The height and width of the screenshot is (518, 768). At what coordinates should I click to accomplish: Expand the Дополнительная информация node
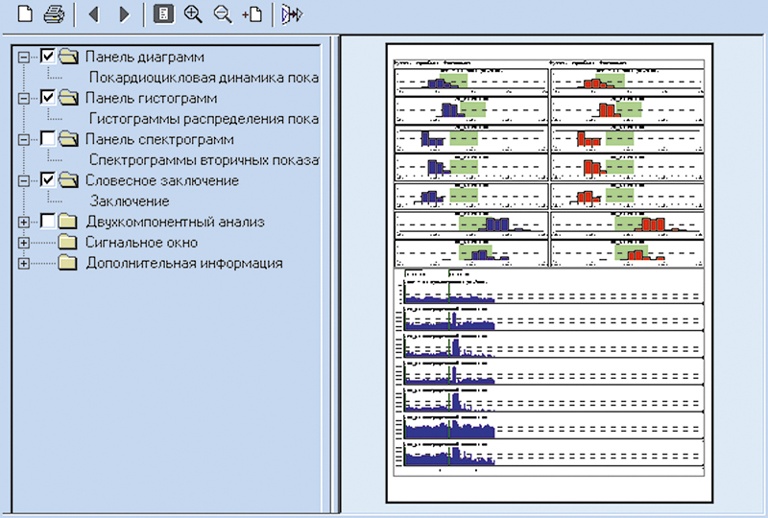pos(24,263)
